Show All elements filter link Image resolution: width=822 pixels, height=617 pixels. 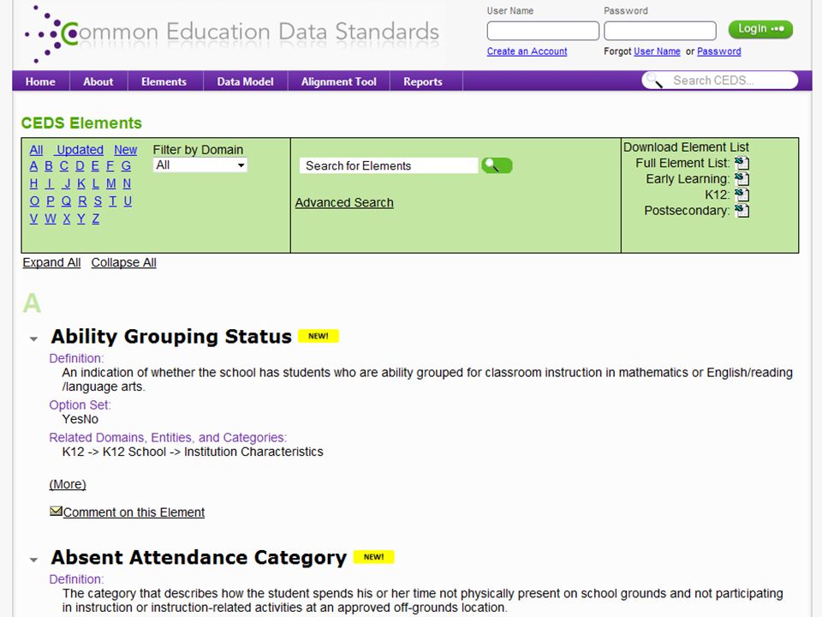pos(36,150)
